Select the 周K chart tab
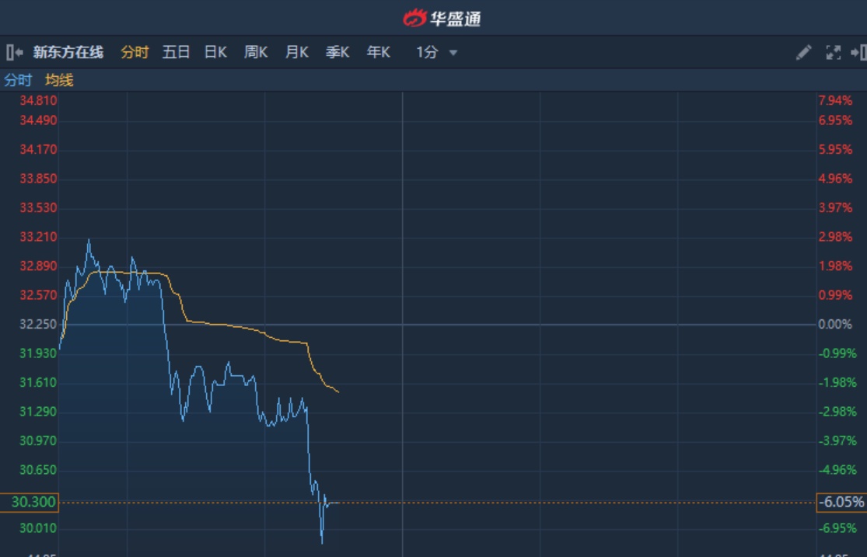Viewport: 867px width, 557px height. [x=256, y=53]
